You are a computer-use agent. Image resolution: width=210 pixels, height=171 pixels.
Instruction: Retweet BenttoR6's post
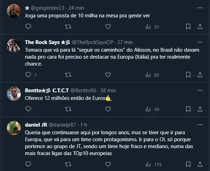click(68, 109)
